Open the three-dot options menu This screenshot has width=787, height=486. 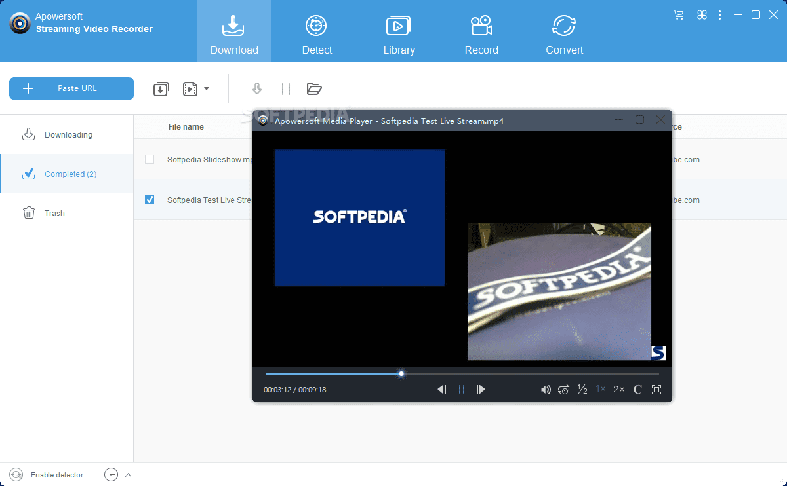click(x=719, y=14)
